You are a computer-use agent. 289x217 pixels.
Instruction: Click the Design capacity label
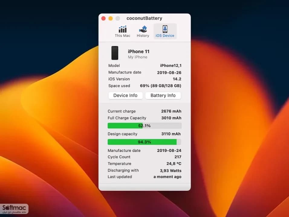tap(122, 134)
